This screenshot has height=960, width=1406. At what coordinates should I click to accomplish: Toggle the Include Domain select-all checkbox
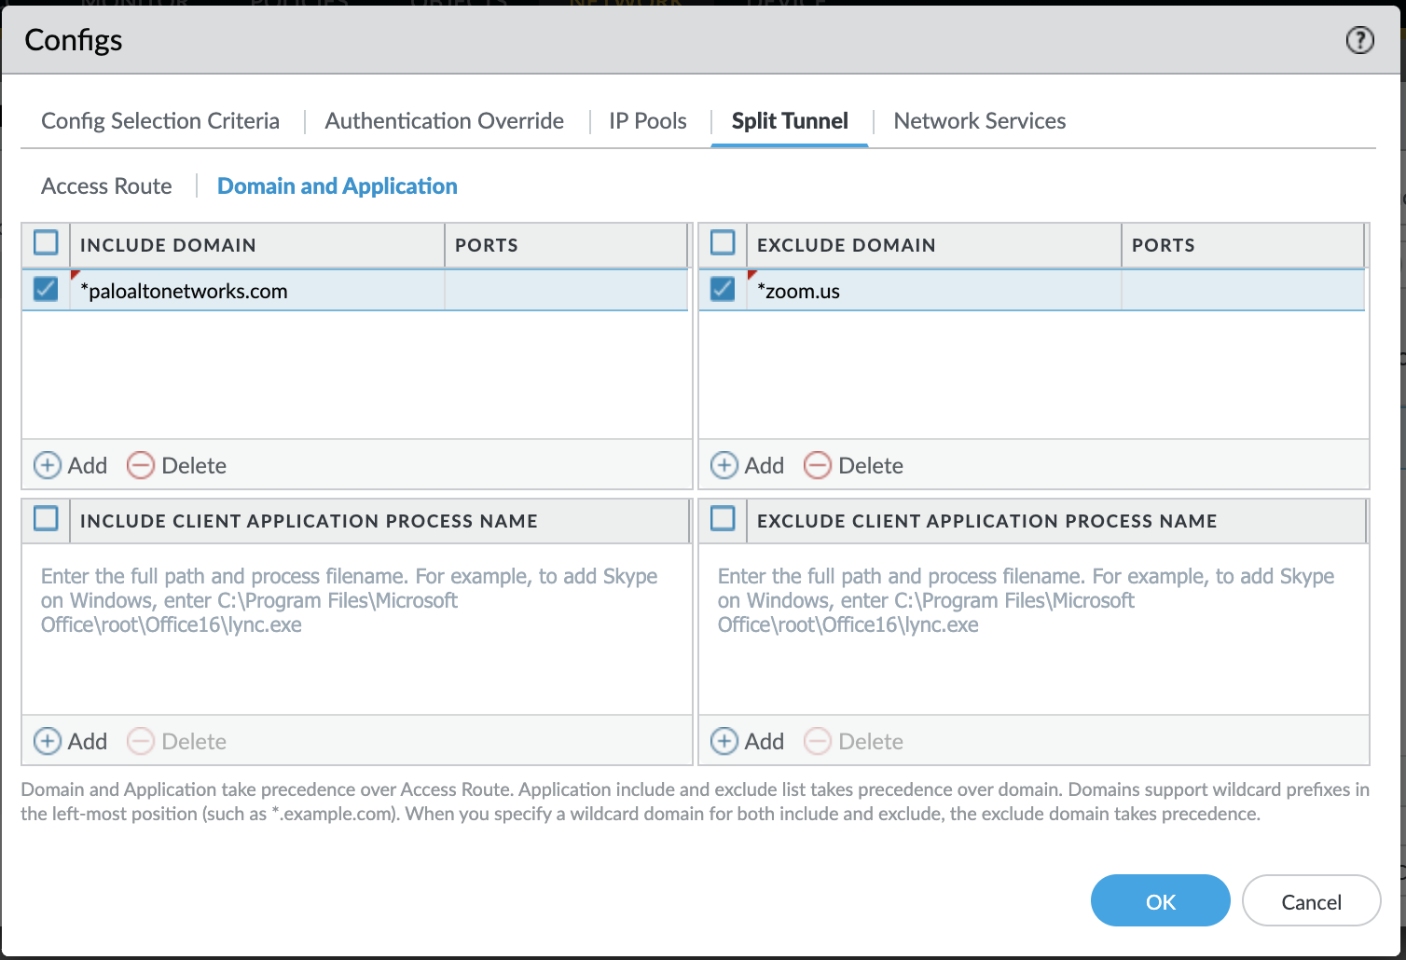tap(46, 243)
